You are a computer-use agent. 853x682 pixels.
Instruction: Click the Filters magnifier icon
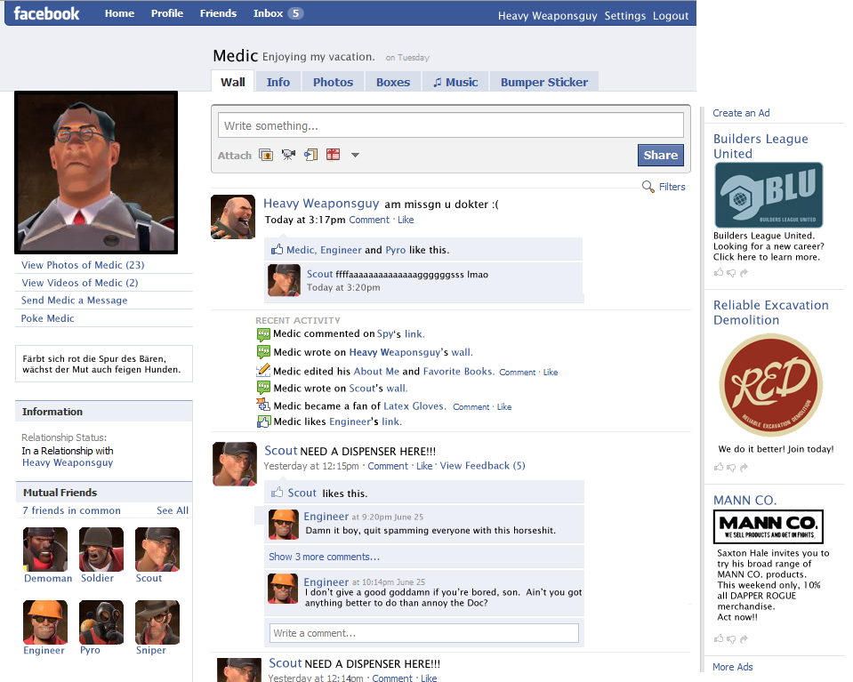(648, 187)
